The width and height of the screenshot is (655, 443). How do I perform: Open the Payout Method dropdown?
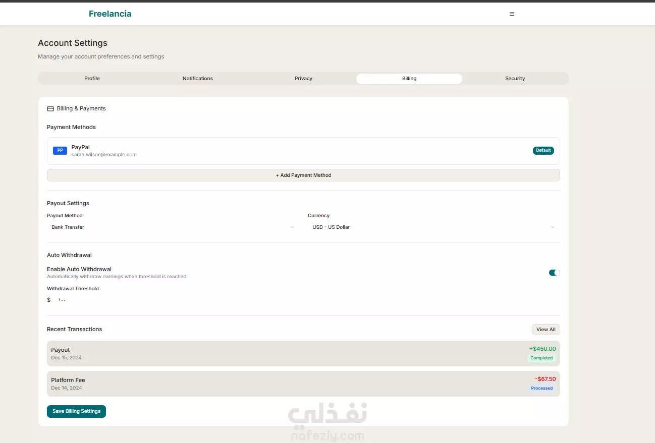click(x=173, y=227)
